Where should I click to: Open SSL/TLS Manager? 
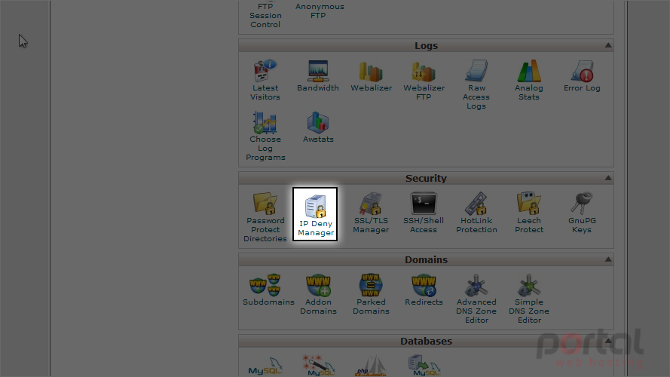click(x=371, y=213)
